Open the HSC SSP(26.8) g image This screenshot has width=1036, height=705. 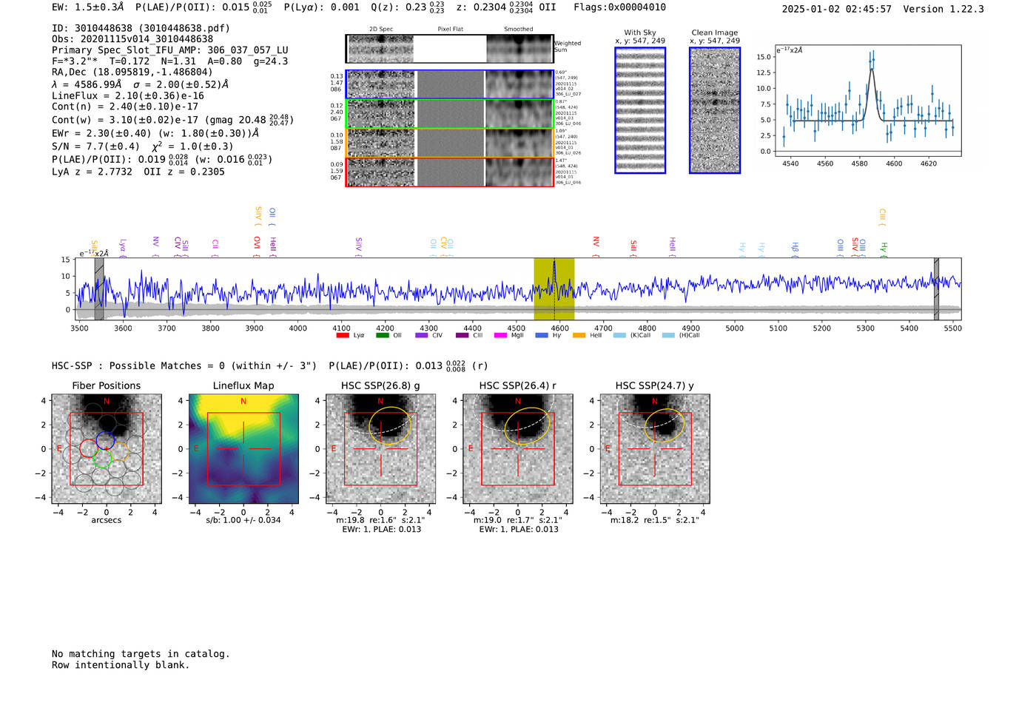(380, 449)
